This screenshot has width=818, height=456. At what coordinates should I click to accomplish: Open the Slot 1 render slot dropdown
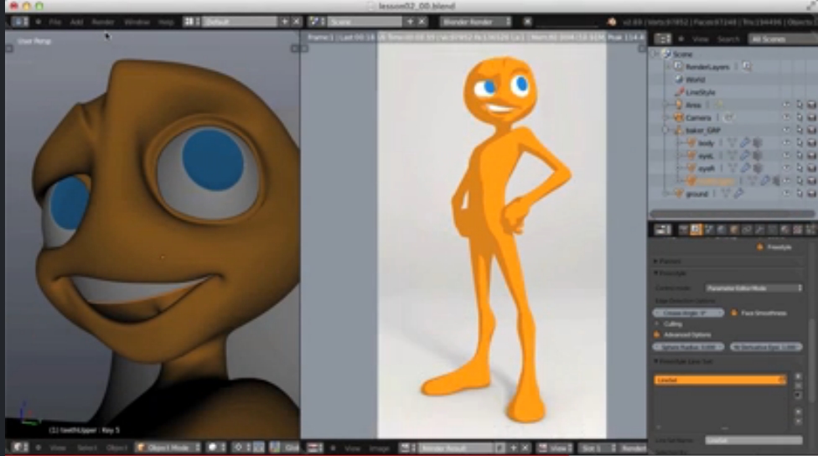598,448
